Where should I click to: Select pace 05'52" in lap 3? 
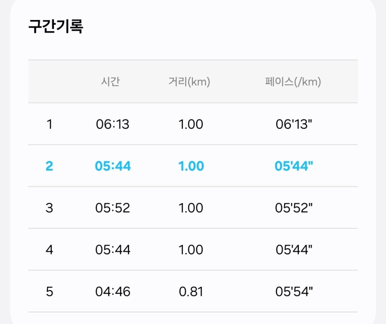(x=294, y=208)
